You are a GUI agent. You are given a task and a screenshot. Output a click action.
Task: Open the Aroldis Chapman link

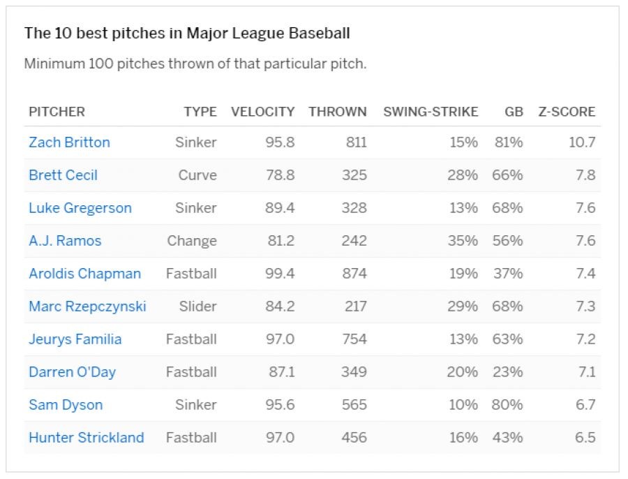pyautogui.click(x=84, y=274)
